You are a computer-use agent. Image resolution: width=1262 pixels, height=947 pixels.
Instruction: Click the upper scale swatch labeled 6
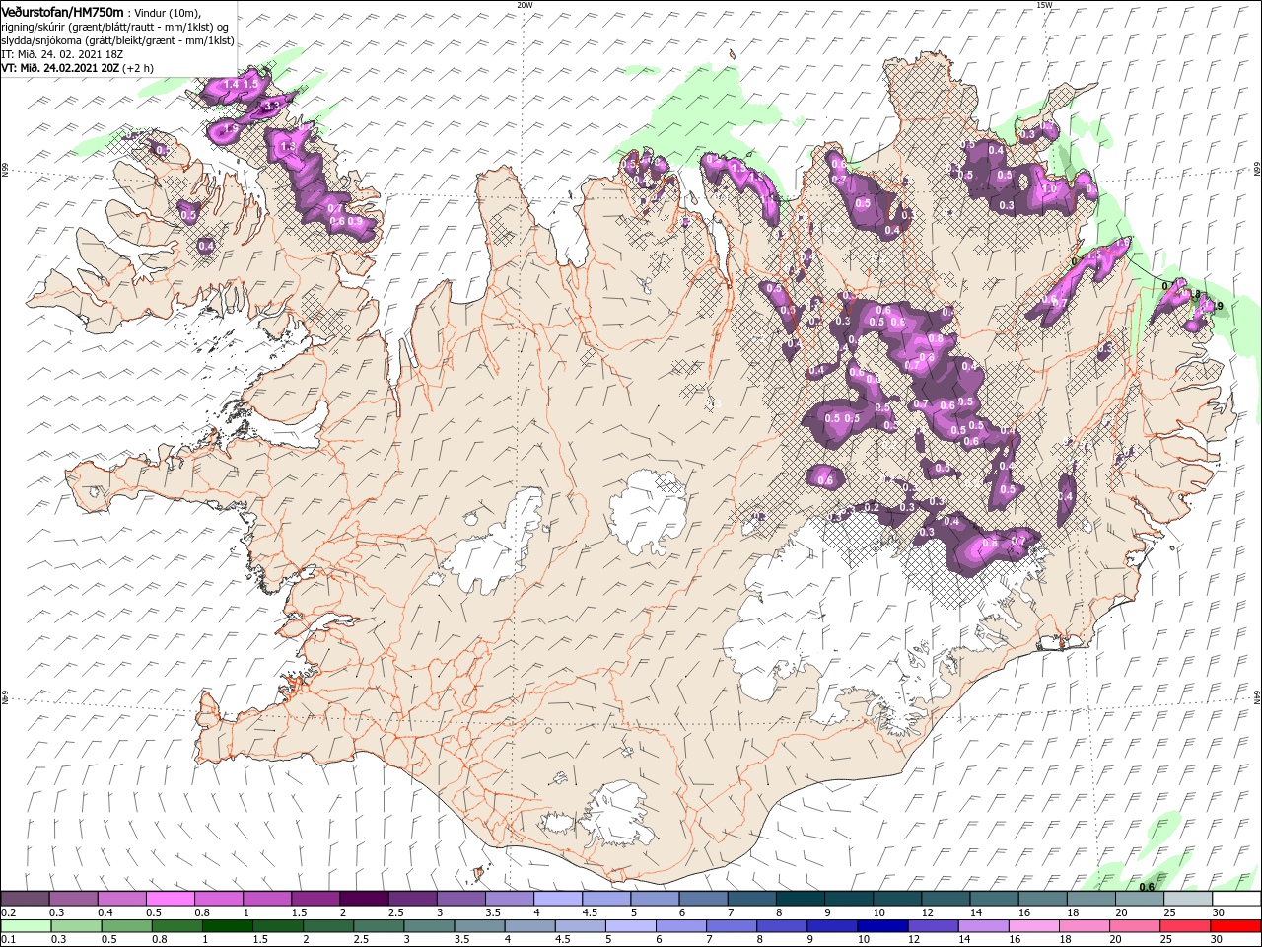coord(702,899)
